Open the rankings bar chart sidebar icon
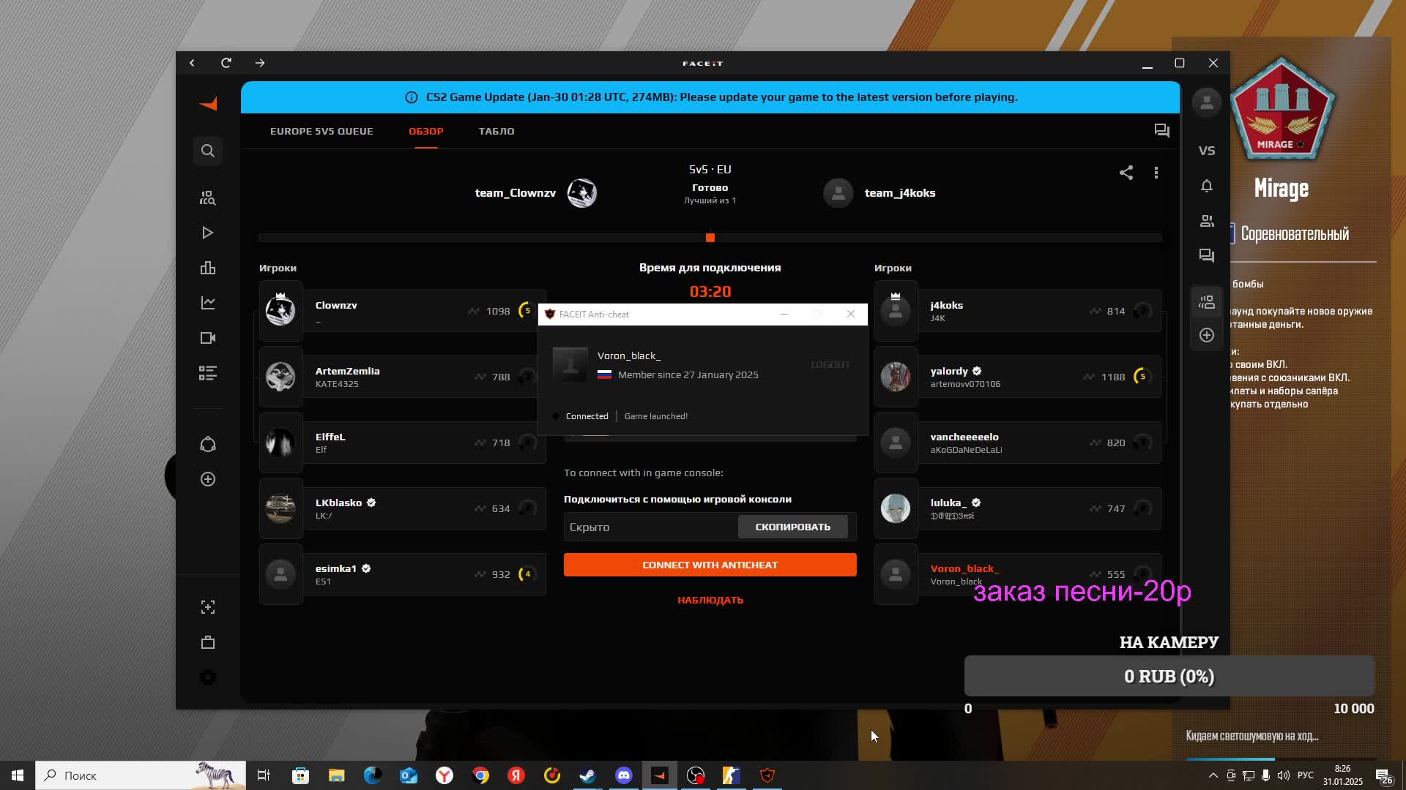1406x790 pixels. [x=208, y=268]
